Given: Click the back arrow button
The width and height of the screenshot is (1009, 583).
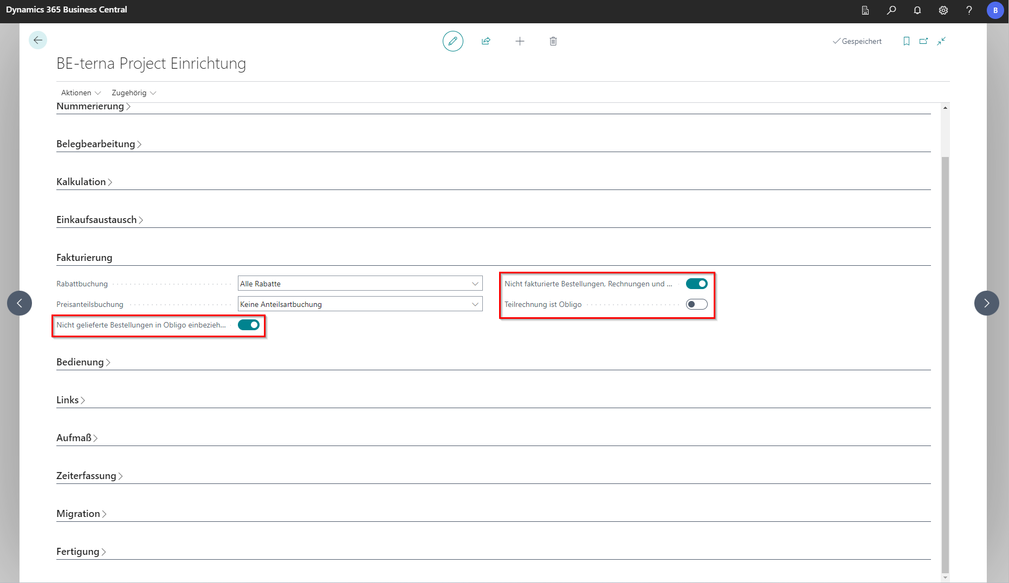Looking at the screenshot, I should [x=38, y=40].
